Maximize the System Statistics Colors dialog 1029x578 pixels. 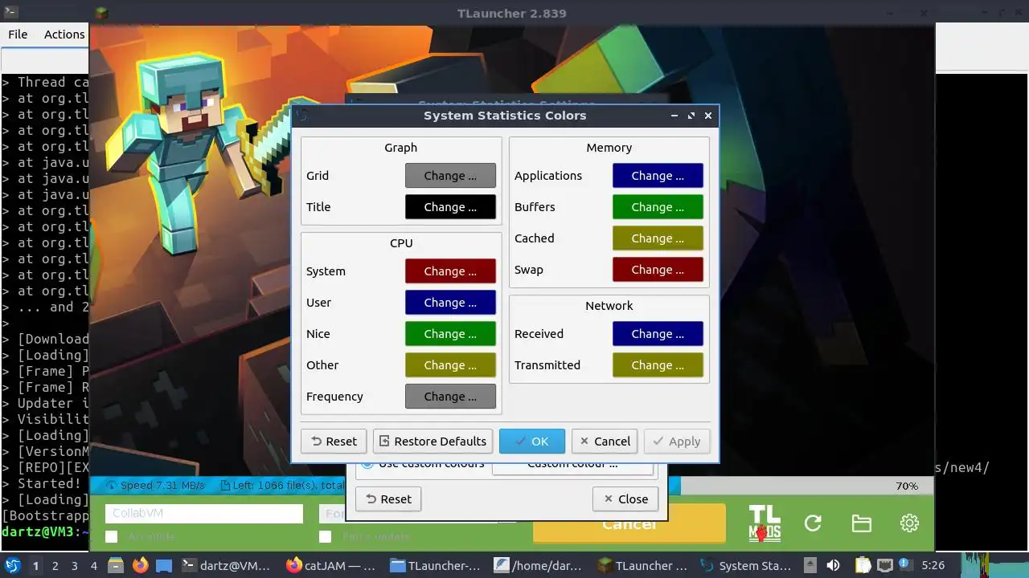point(691,116)
